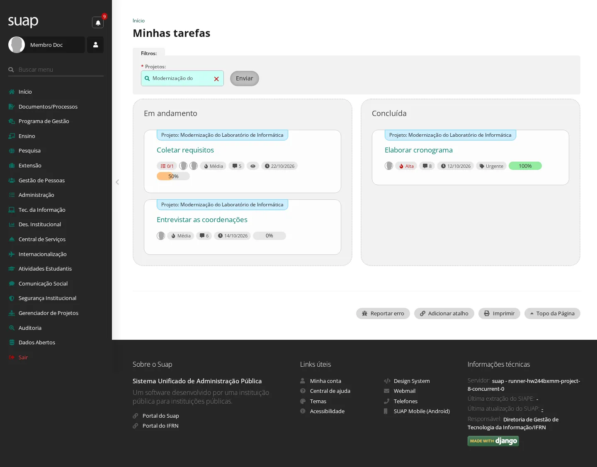
Task: Click the Membro Doc avatar
Action: pos(17,45)
